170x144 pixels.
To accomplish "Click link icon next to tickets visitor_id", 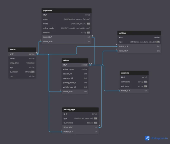I will pos(72,91).
